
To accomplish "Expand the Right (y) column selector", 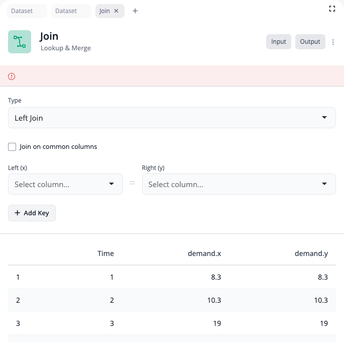I will [x=239, y=184].
